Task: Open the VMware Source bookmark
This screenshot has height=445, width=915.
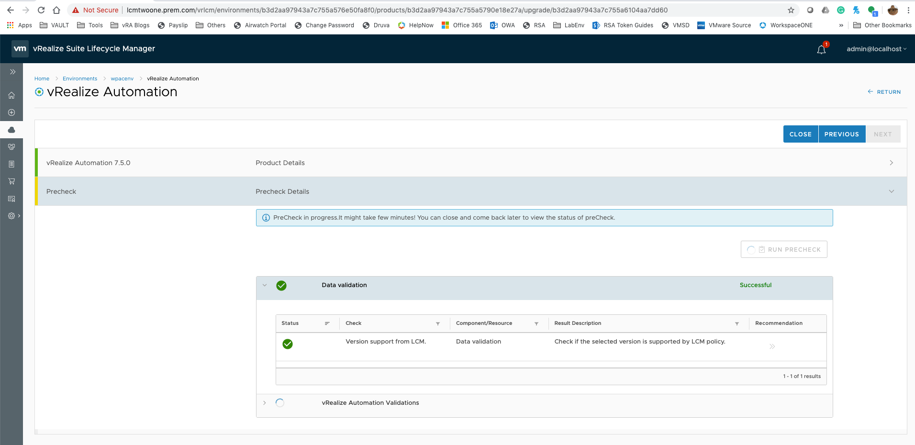Action: [x=724, y=25]
